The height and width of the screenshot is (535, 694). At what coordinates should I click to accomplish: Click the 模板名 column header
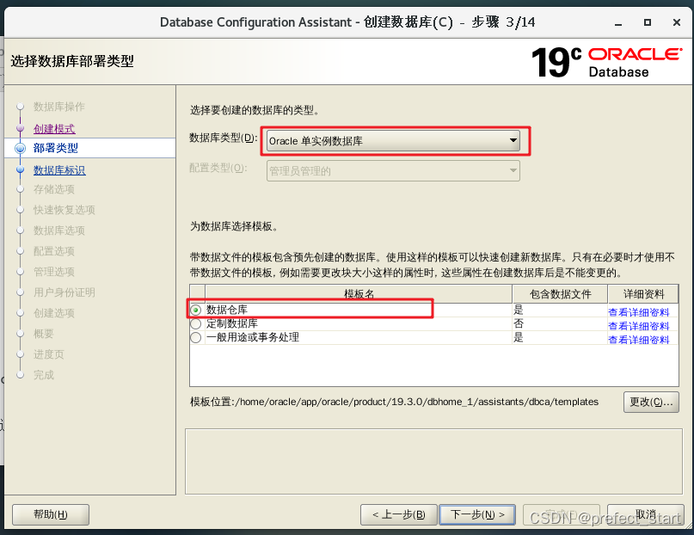359,294
